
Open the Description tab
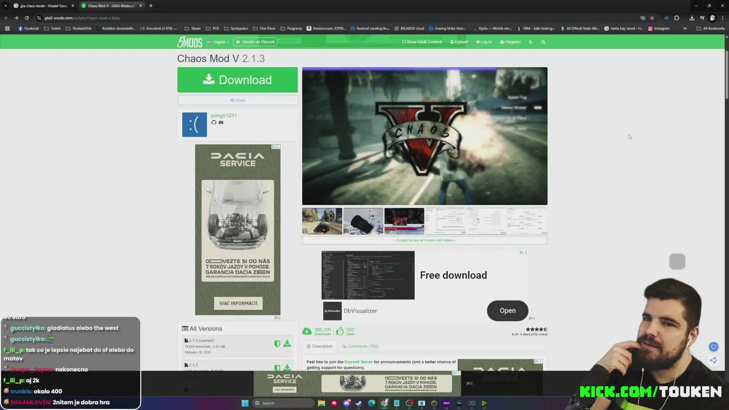[x=320, y=346]
